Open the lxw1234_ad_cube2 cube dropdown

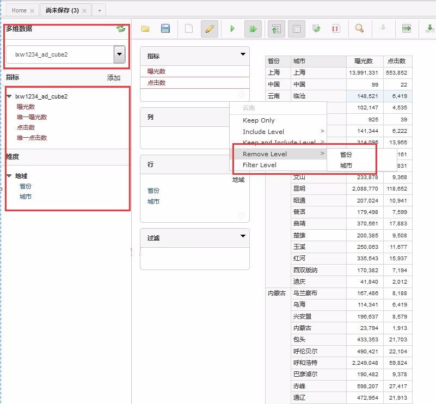119,54
